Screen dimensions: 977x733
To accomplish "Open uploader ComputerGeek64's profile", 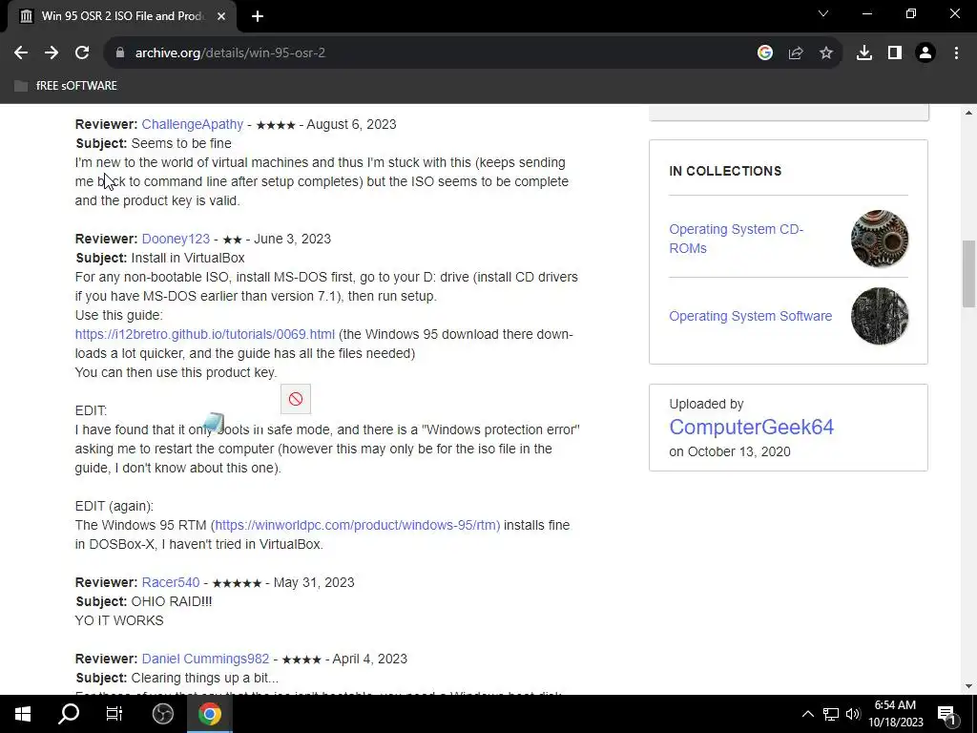I will 752,427.
